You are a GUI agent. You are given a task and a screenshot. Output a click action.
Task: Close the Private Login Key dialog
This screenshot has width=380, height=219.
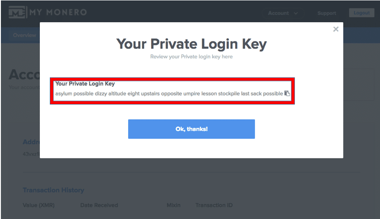click(336, 29)
